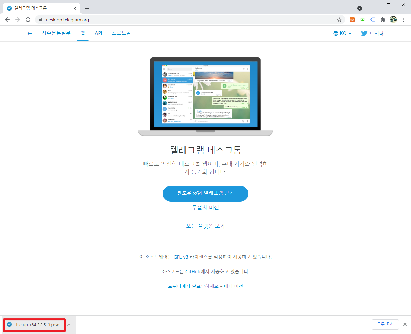
Task: Click the lock icon in the address bar
Action: pyautogui.click(x=40, y=20)
